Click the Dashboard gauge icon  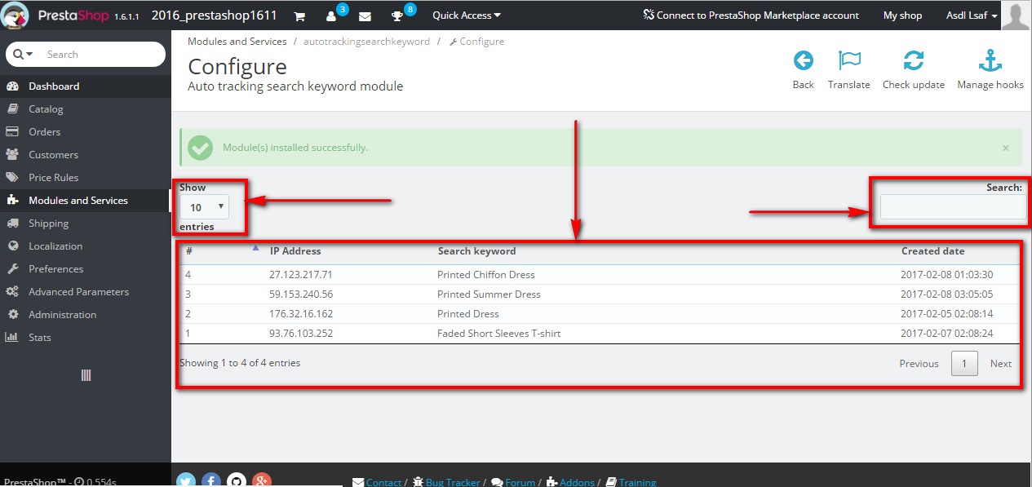[x=12, y=86]
